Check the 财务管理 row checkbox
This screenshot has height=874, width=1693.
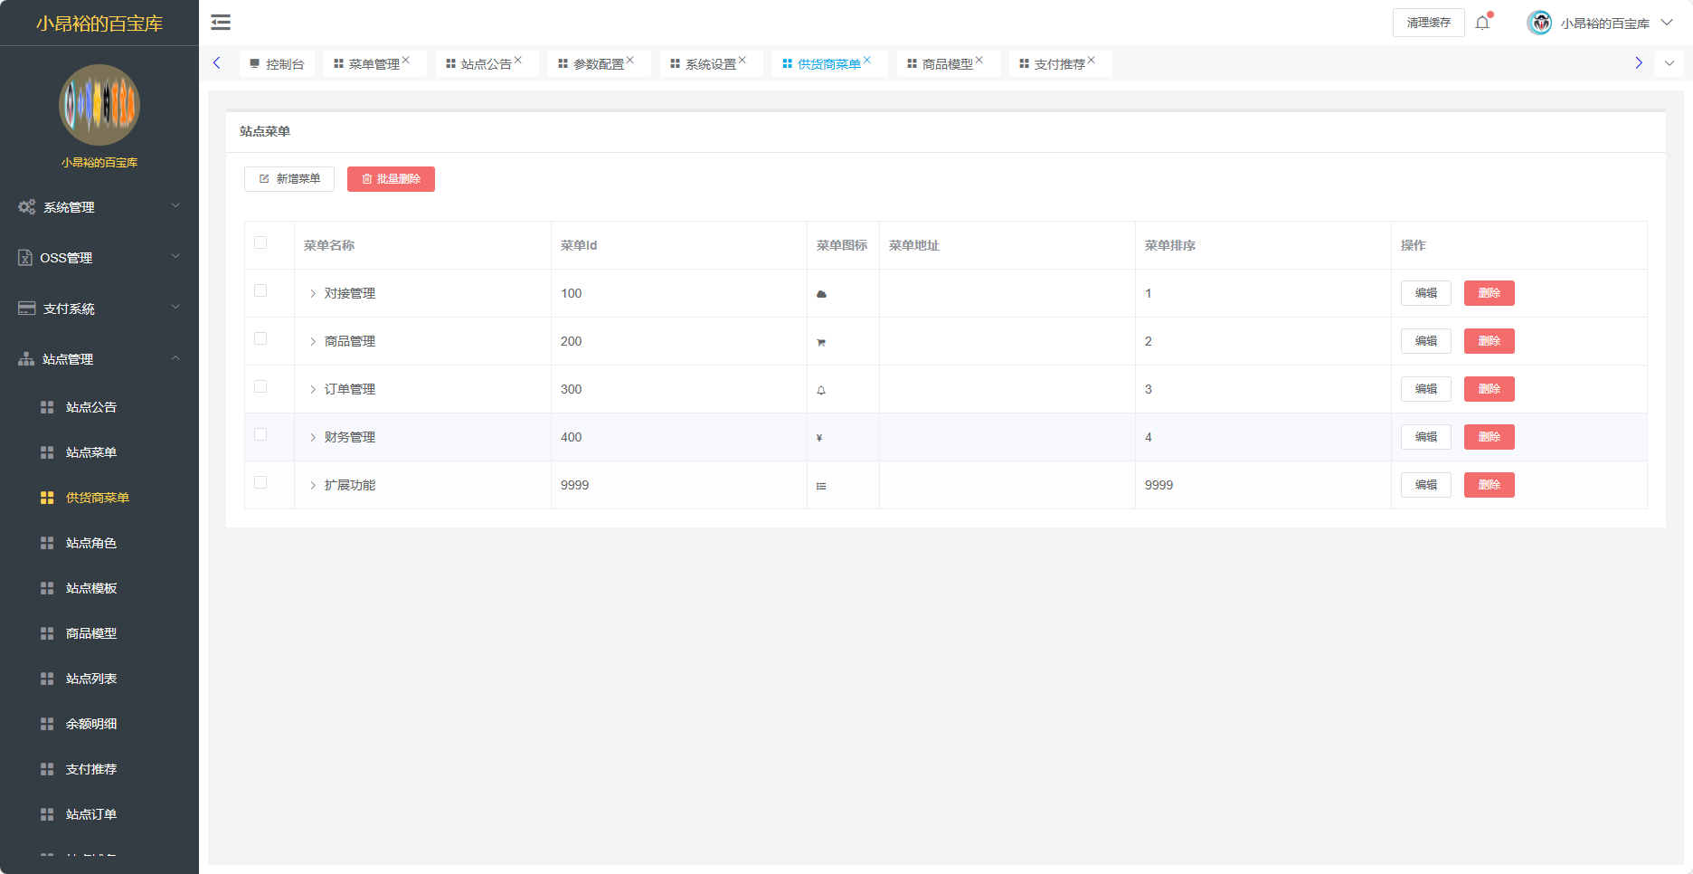(260, 434)
